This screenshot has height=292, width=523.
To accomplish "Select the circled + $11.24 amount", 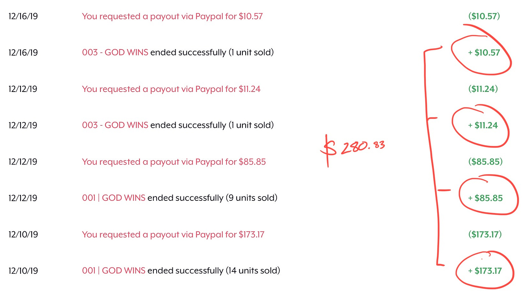I will click(483, 125).
